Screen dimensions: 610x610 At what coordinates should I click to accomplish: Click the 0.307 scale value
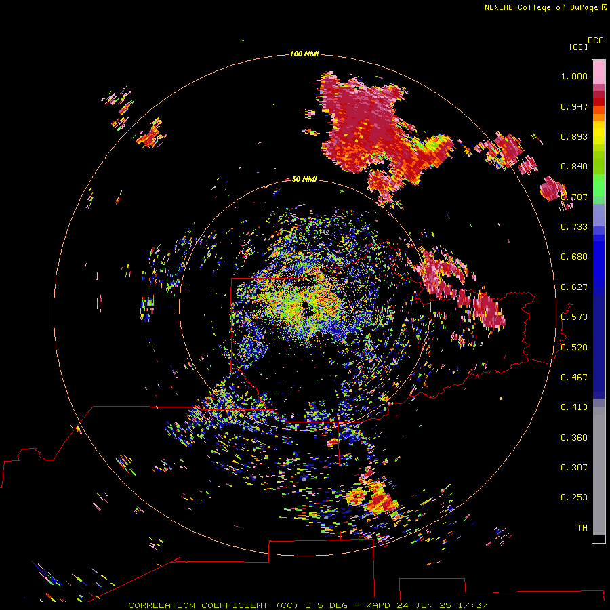click(x=574, y=468)
